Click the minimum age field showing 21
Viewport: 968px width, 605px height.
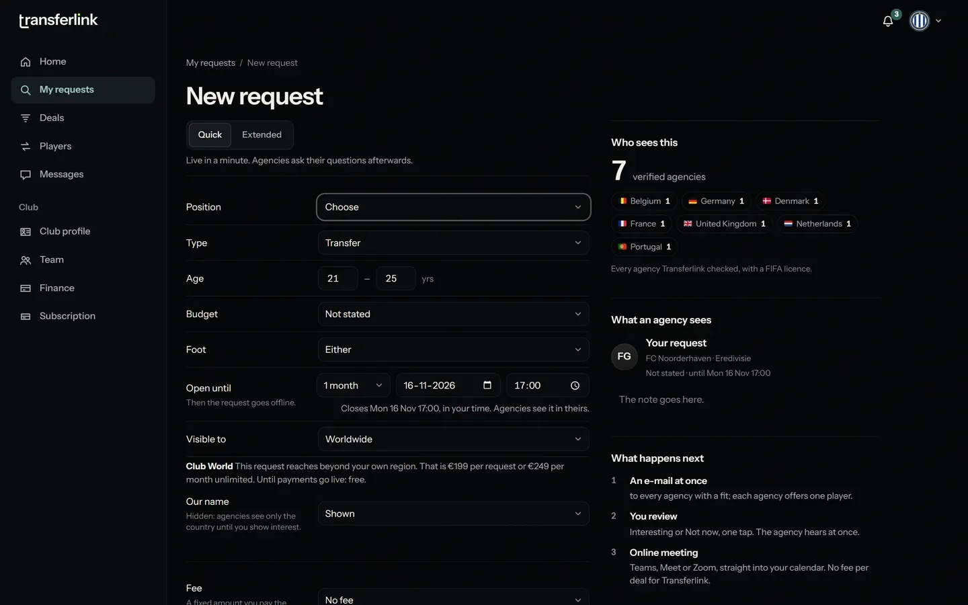tap(338, 278)
